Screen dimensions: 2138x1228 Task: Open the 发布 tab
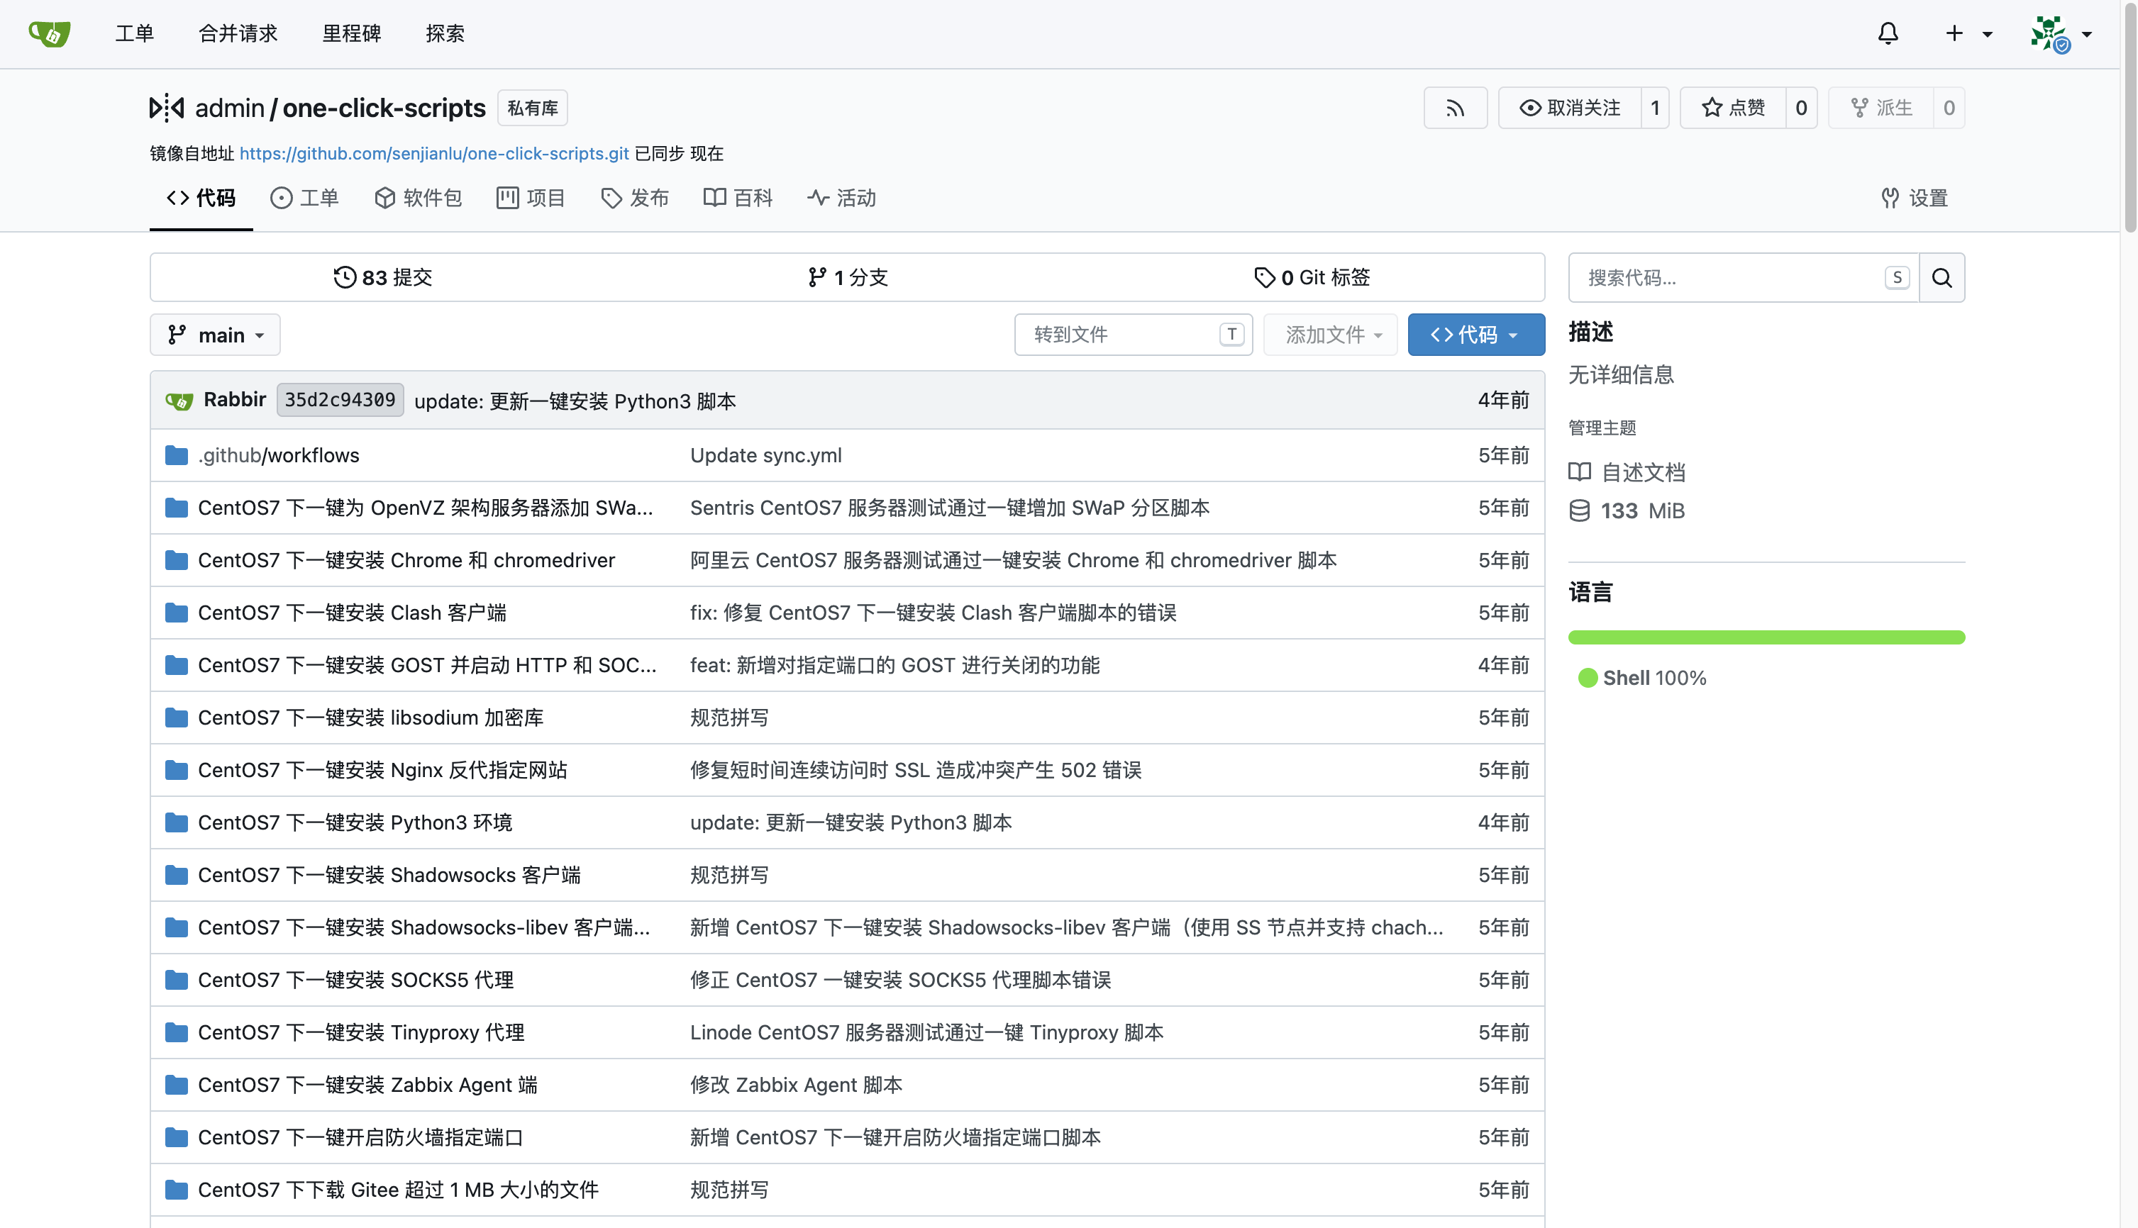pyautogui.click(x=636, y=199)
